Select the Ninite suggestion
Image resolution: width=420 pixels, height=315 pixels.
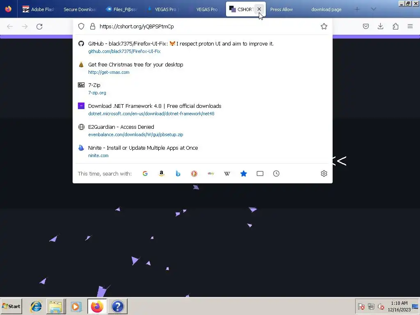click(x=203, y=151)
